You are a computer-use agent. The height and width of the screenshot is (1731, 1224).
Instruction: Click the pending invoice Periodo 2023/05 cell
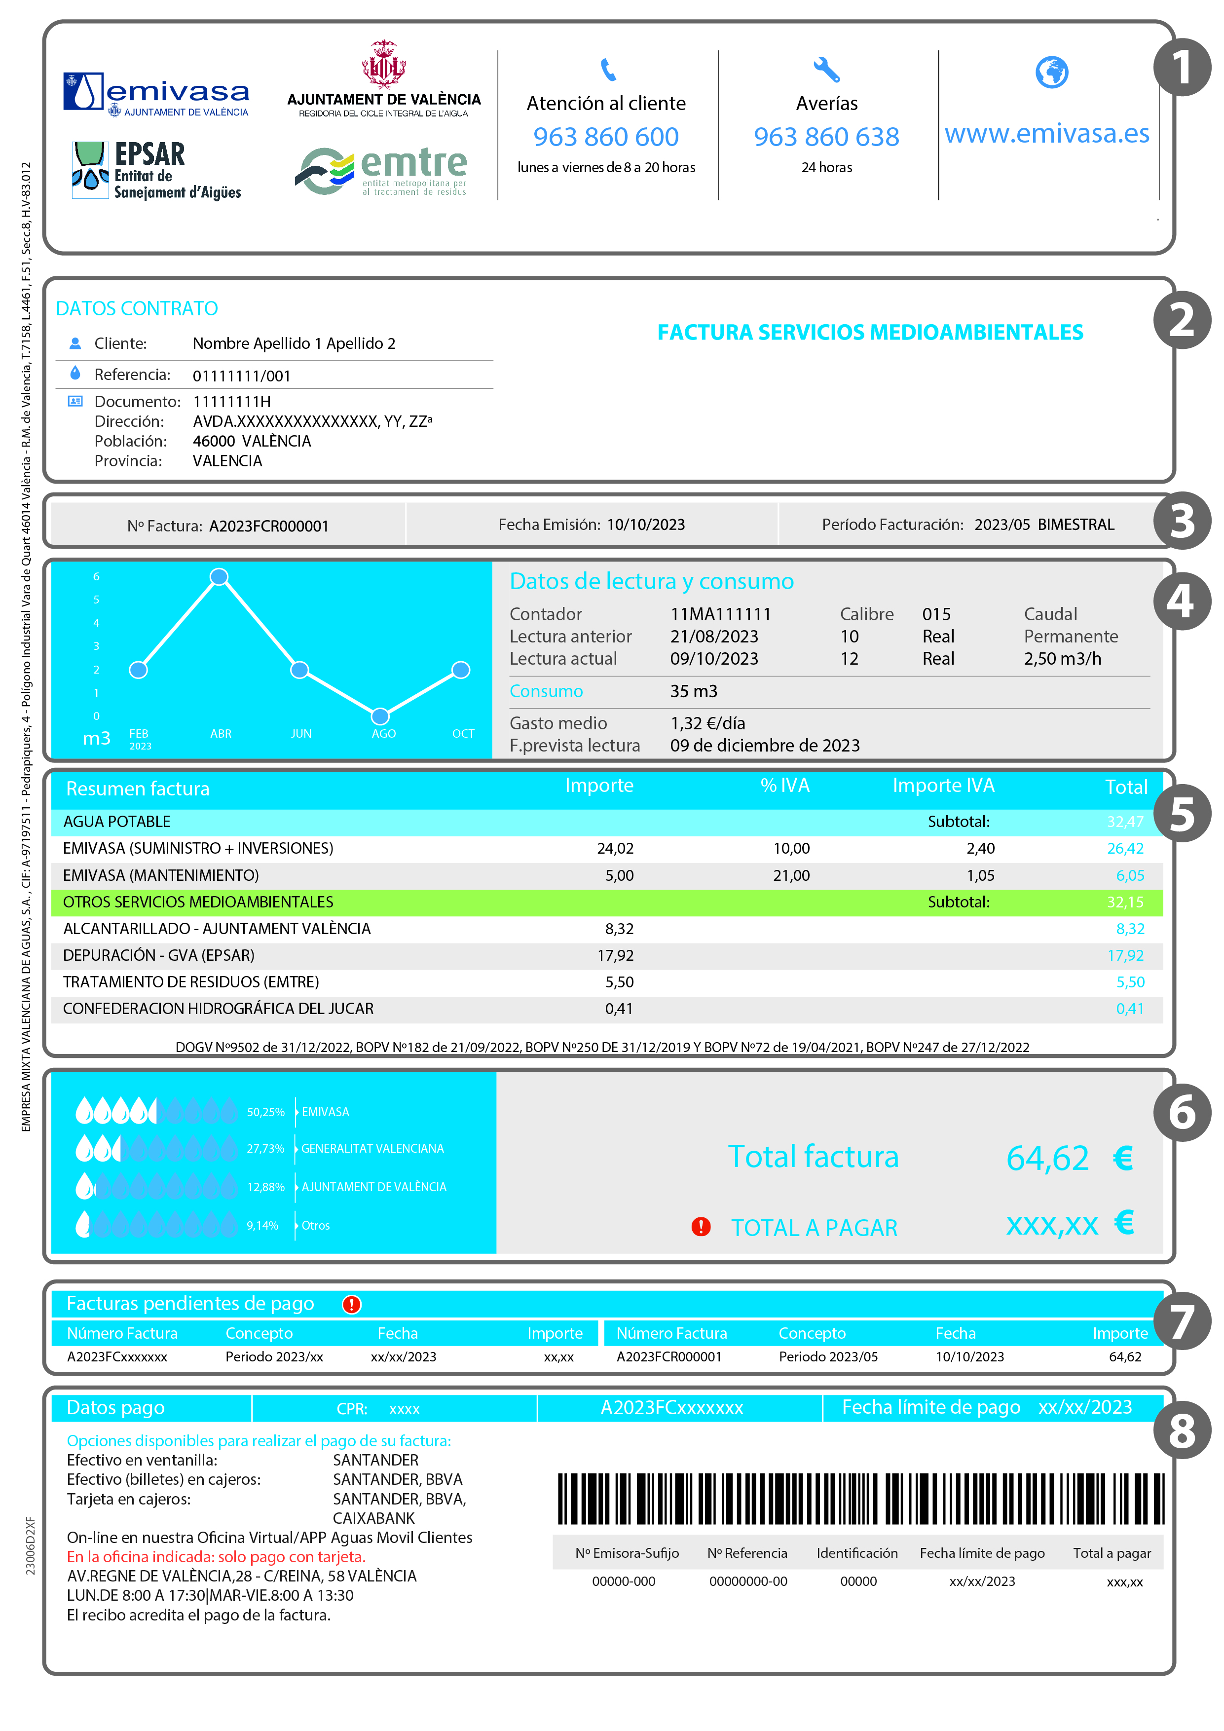(828, 1357)
